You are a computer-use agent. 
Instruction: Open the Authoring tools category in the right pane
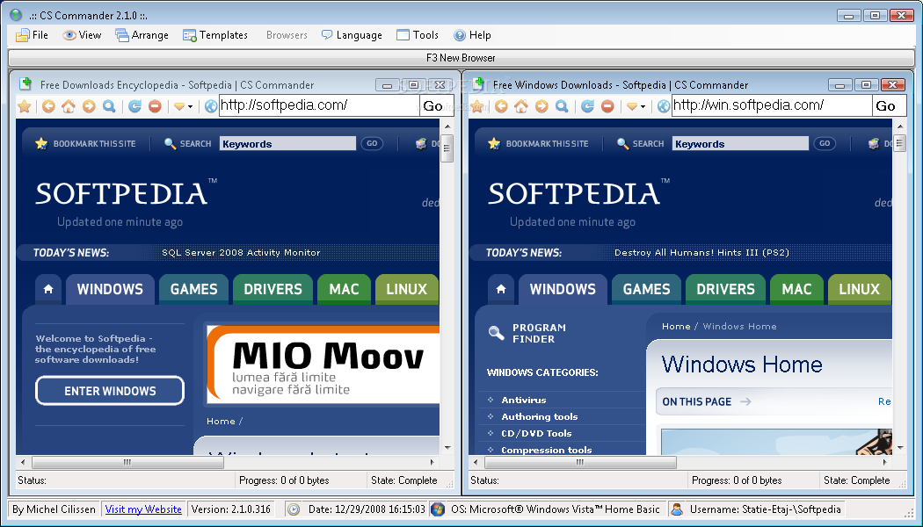(539, 416)
